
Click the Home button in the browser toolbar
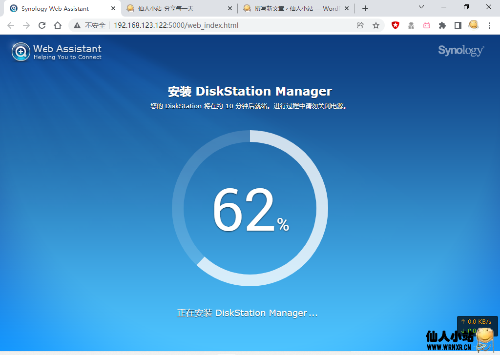(x=58, y=25)
